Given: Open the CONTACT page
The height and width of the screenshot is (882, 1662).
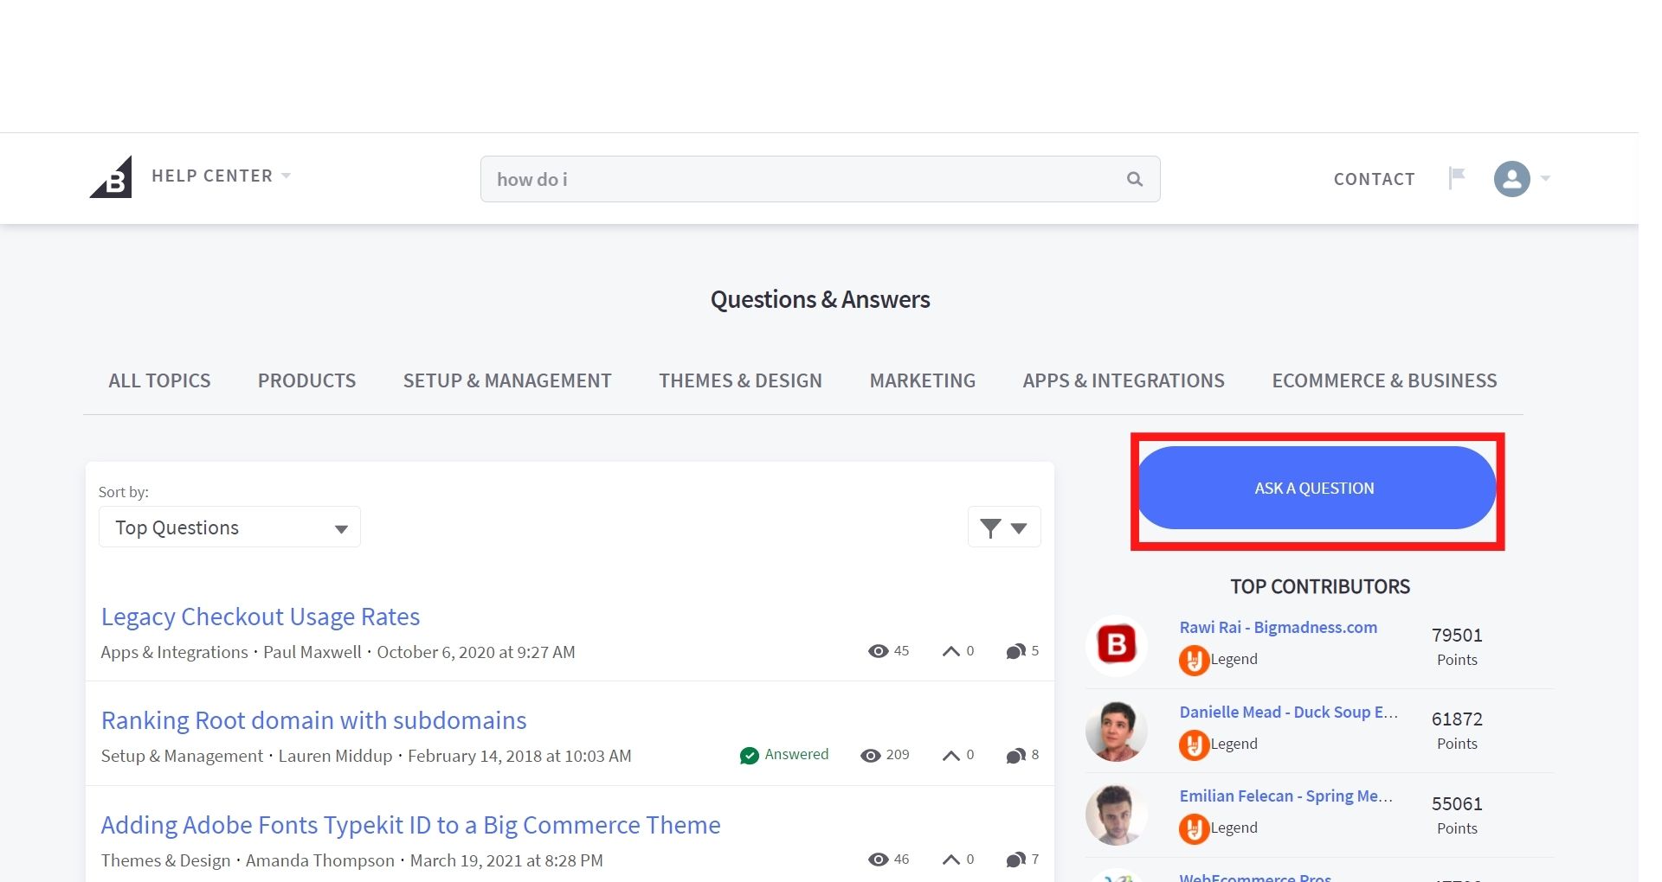Looking at the screenshot, I should coord(1374,179).
